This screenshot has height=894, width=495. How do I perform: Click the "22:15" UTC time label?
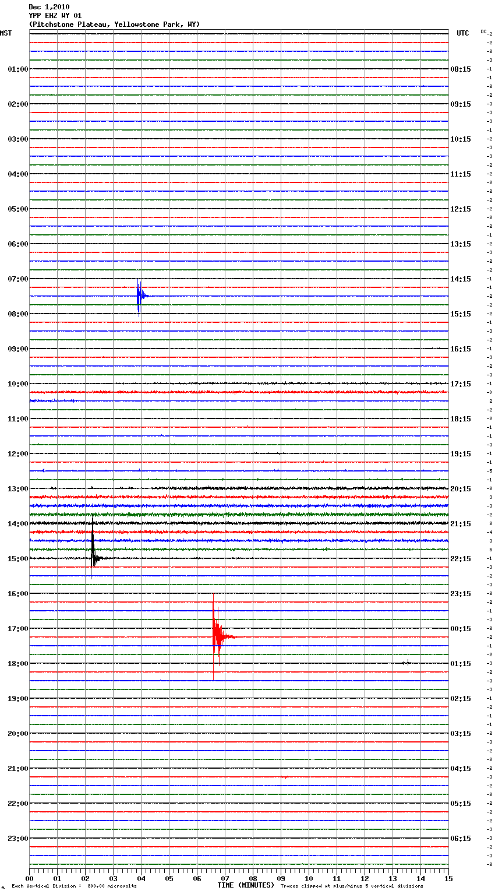click(x=461, y=559)
